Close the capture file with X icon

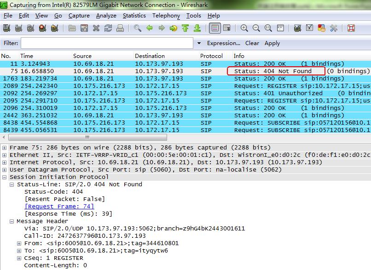[x=96, y=28]
